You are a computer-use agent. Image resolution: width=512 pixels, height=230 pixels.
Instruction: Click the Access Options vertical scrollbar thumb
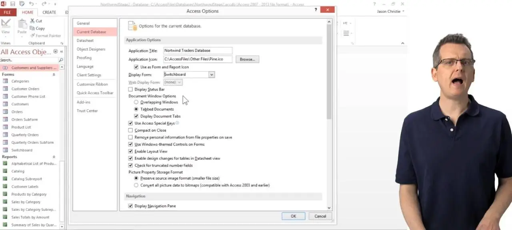(x=329, y=72)
